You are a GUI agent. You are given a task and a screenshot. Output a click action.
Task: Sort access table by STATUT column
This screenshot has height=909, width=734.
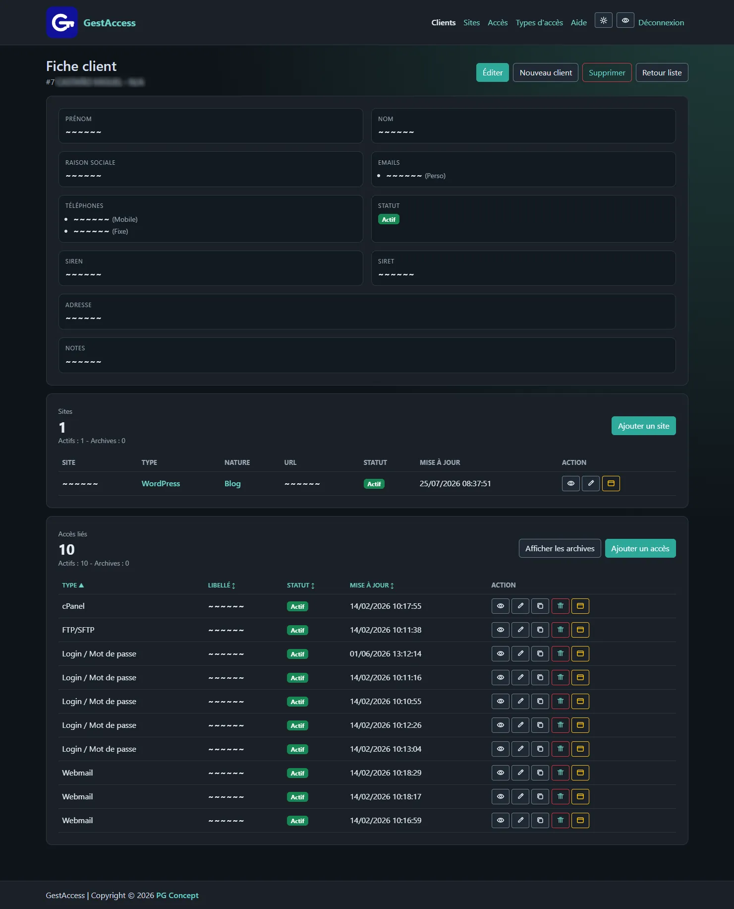click(x=300, y=585)
